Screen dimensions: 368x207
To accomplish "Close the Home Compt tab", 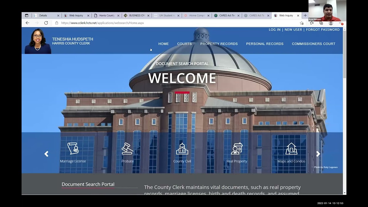I will [x=208, y=16].
